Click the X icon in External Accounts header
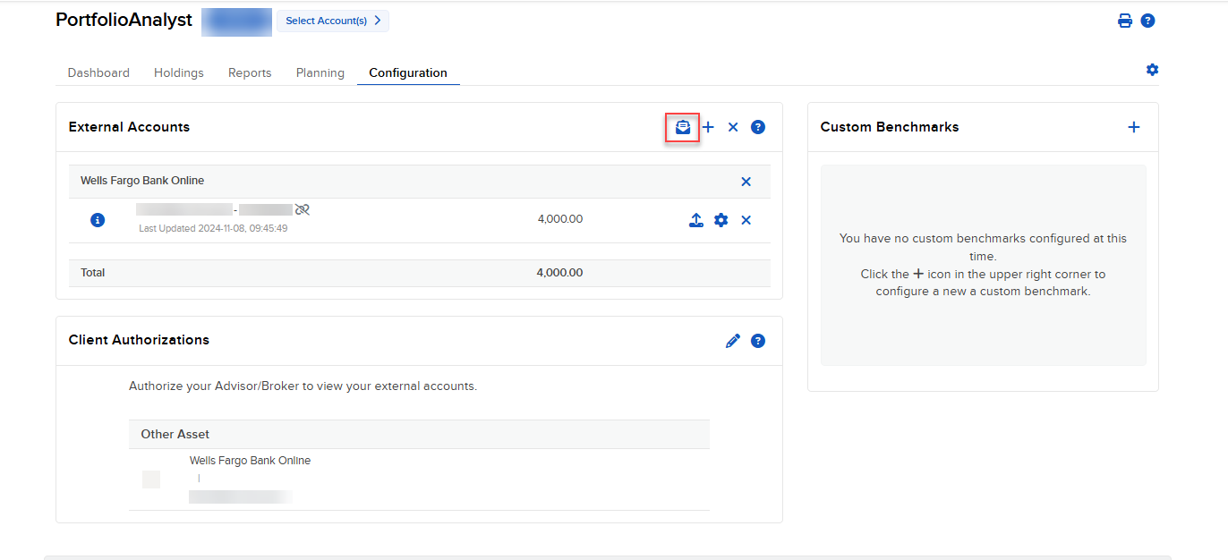Viewport: 1228px width, 560px height. coord(733,127)
